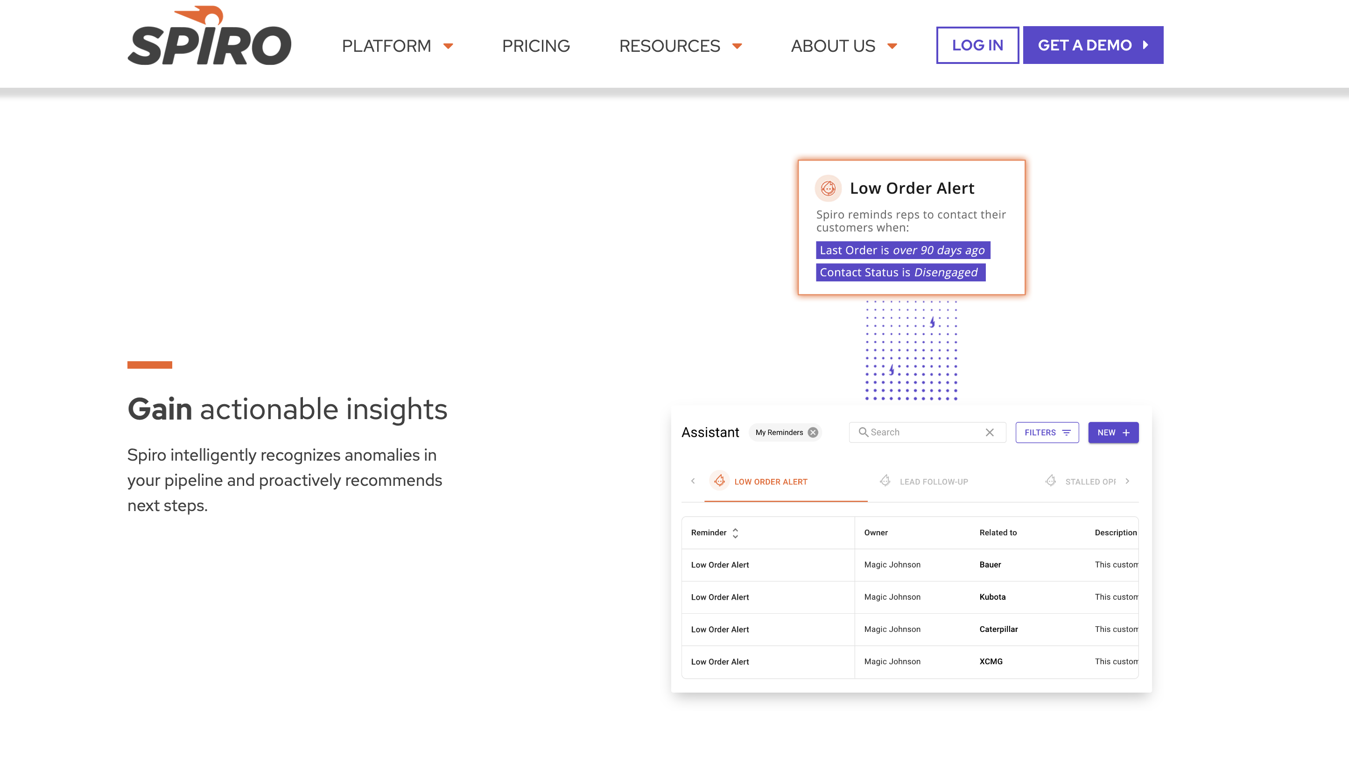Click the Low Order Alert card icon
Viewport: 1349px width, 757px height.
click(828, 188)
